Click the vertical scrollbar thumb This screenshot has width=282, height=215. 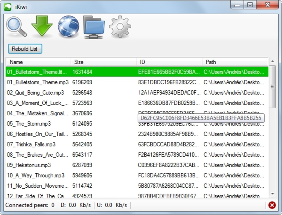273,87
